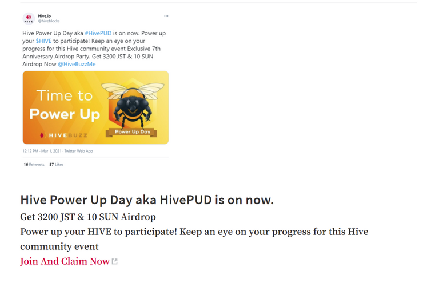Click the Join And Claim Now link
This screenshot has height=287, width=439.
[65, 261]
